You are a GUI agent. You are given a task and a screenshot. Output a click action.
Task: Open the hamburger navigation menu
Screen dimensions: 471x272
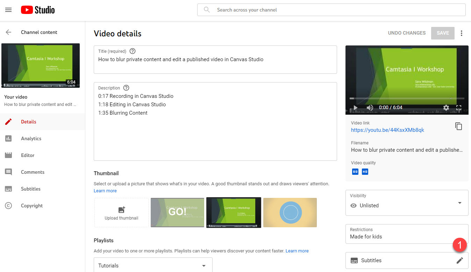click(x=8, y=10)
